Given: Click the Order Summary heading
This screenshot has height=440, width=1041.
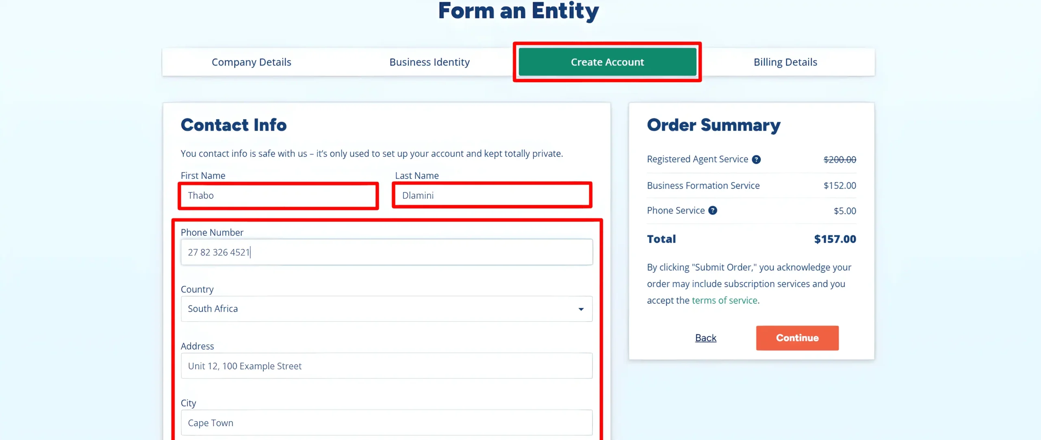Looking at the screenshot, I should coord(714,125).
